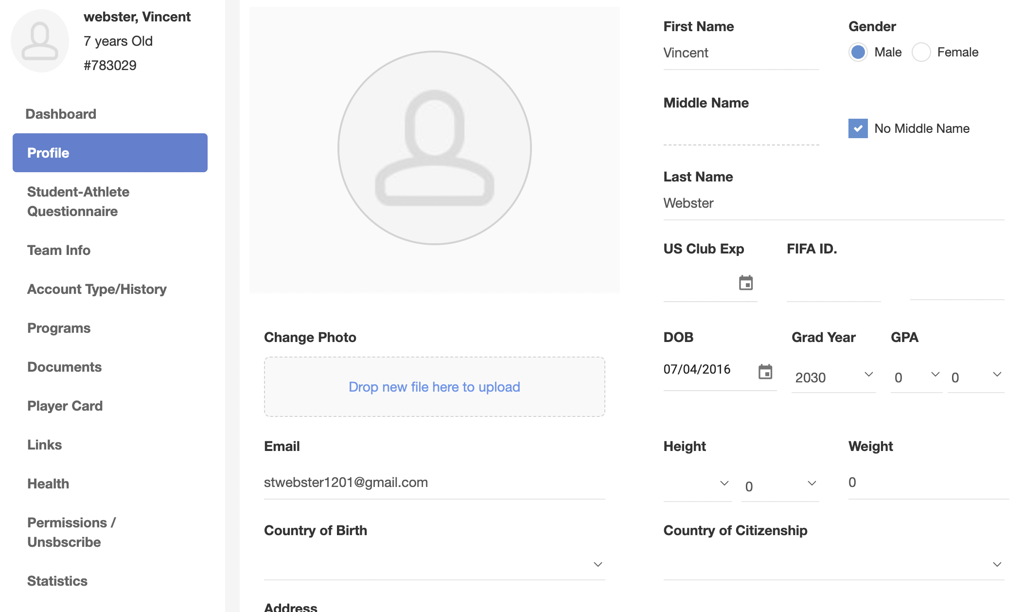Select the Female gender radio button
1023x612 pixels.
coord(921,52)
